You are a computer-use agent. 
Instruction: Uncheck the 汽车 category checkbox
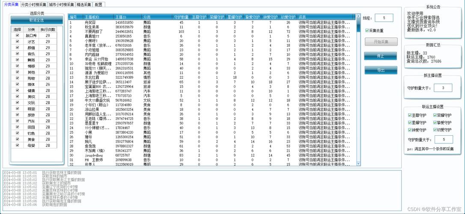pyautogui.click(x=17, y=121)
